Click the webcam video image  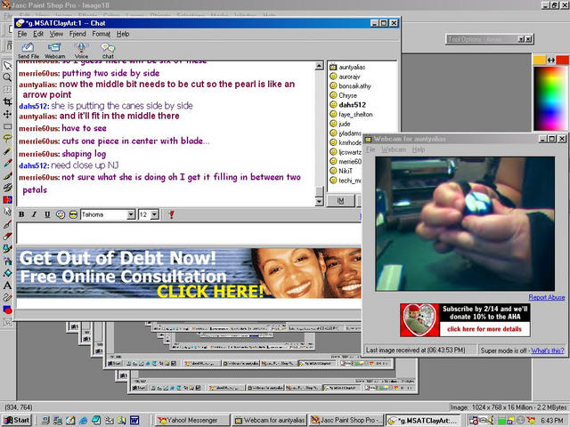[465, 223]
